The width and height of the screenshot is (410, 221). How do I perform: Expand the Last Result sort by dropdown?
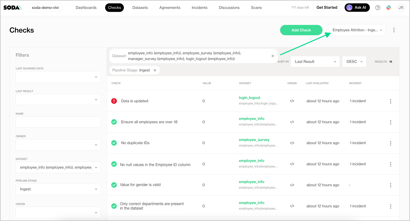point(315,62)
